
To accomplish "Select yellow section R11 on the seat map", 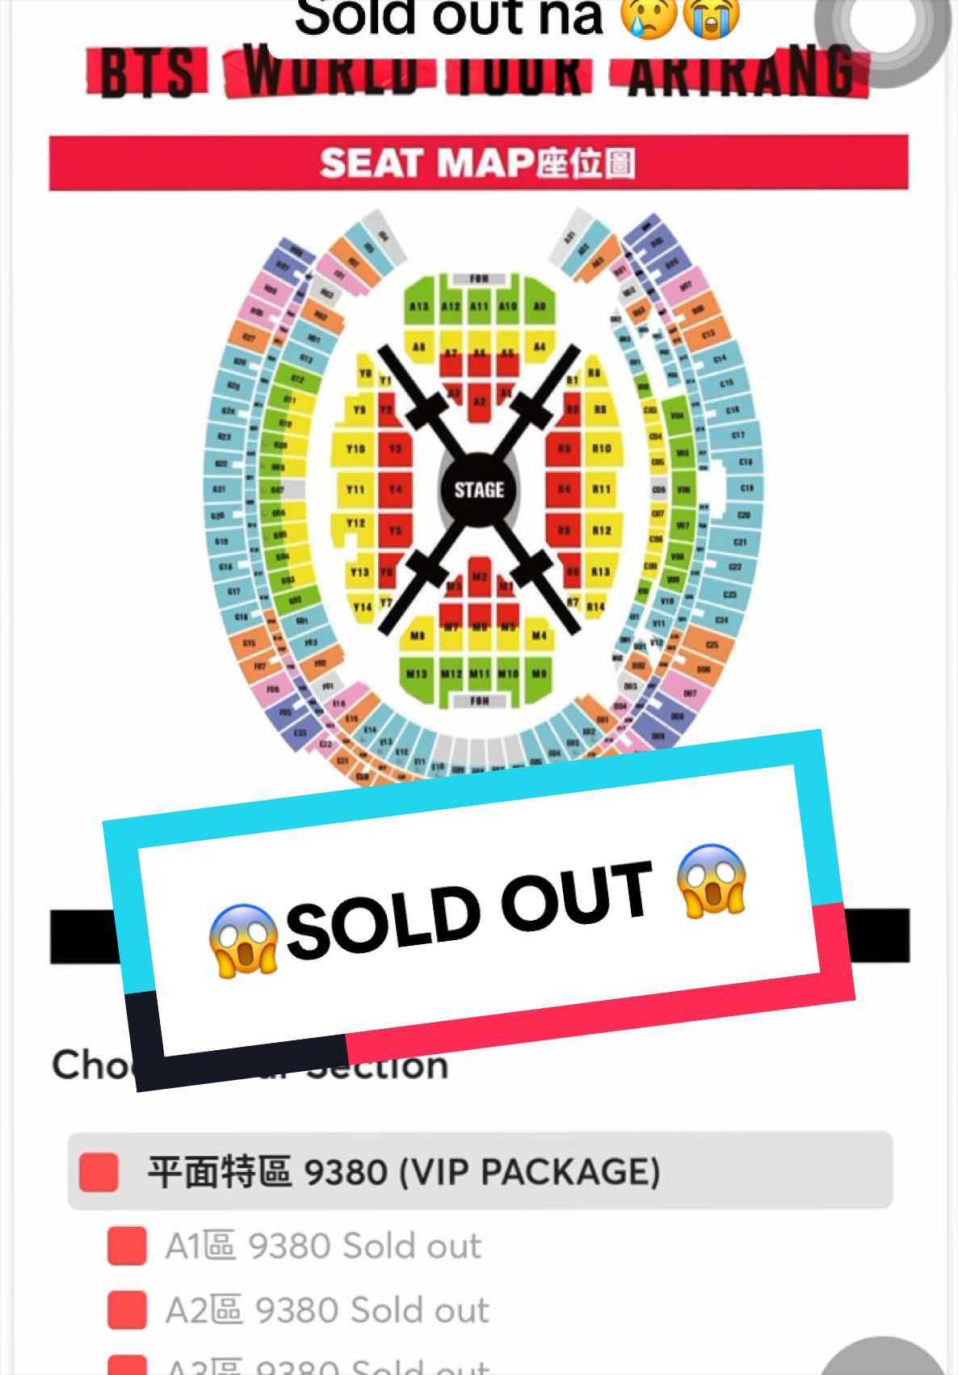I will 602,489.
